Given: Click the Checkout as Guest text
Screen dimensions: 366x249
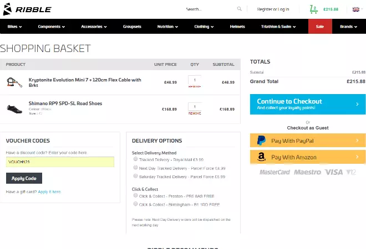Looking at the screenshot, I should click(x=308, y=128).
